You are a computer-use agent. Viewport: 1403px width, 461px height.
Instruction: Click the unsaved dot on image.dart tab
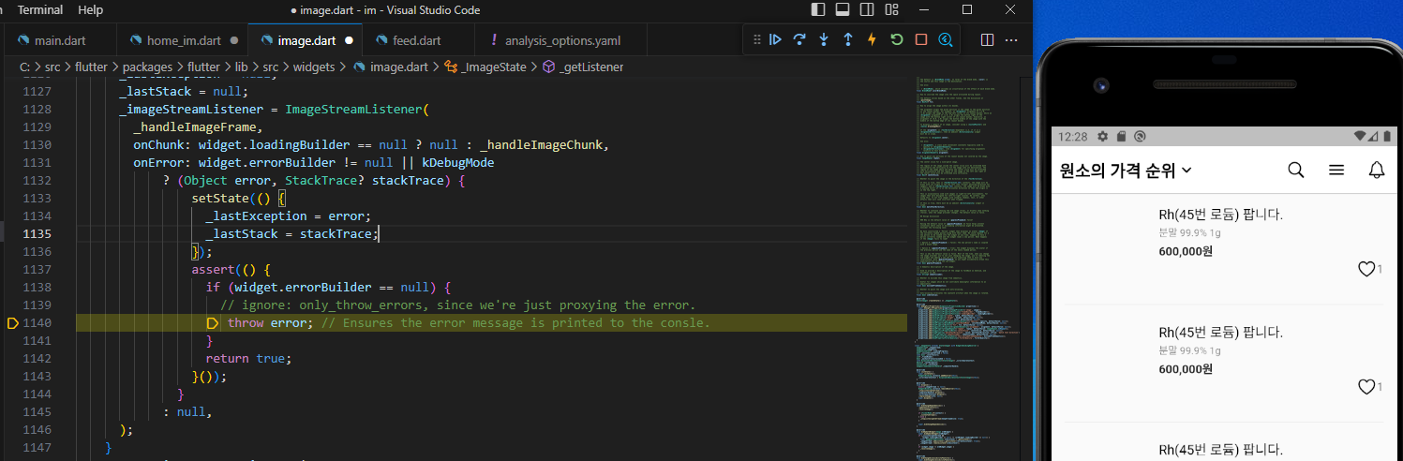[349, 41]
